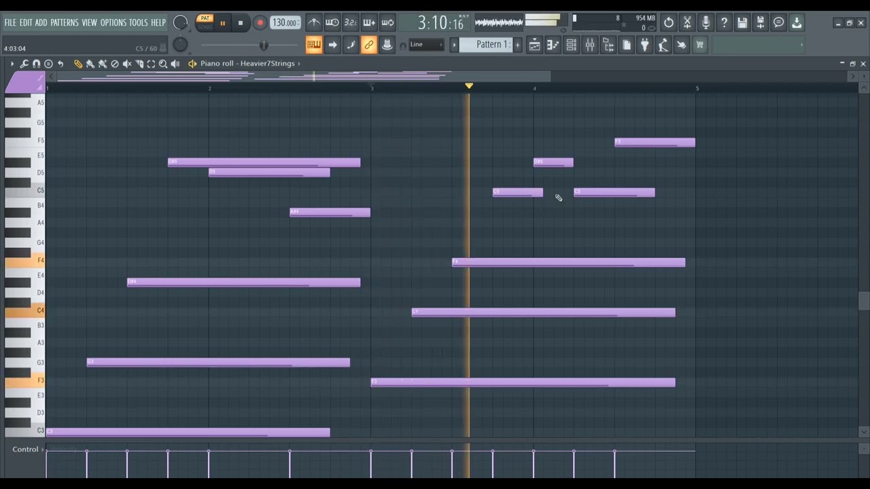Open the Line snap dropdown

tap(426, 45)
